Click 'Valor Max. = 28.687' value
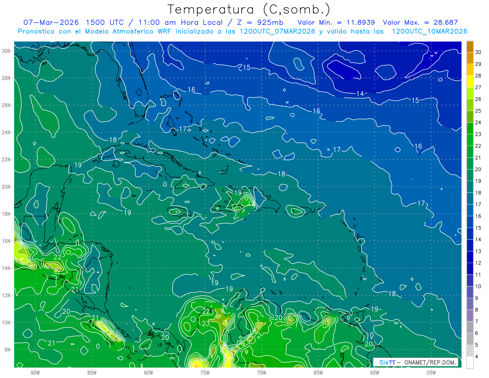The image size is (489, 378). (x=421, y=22)
